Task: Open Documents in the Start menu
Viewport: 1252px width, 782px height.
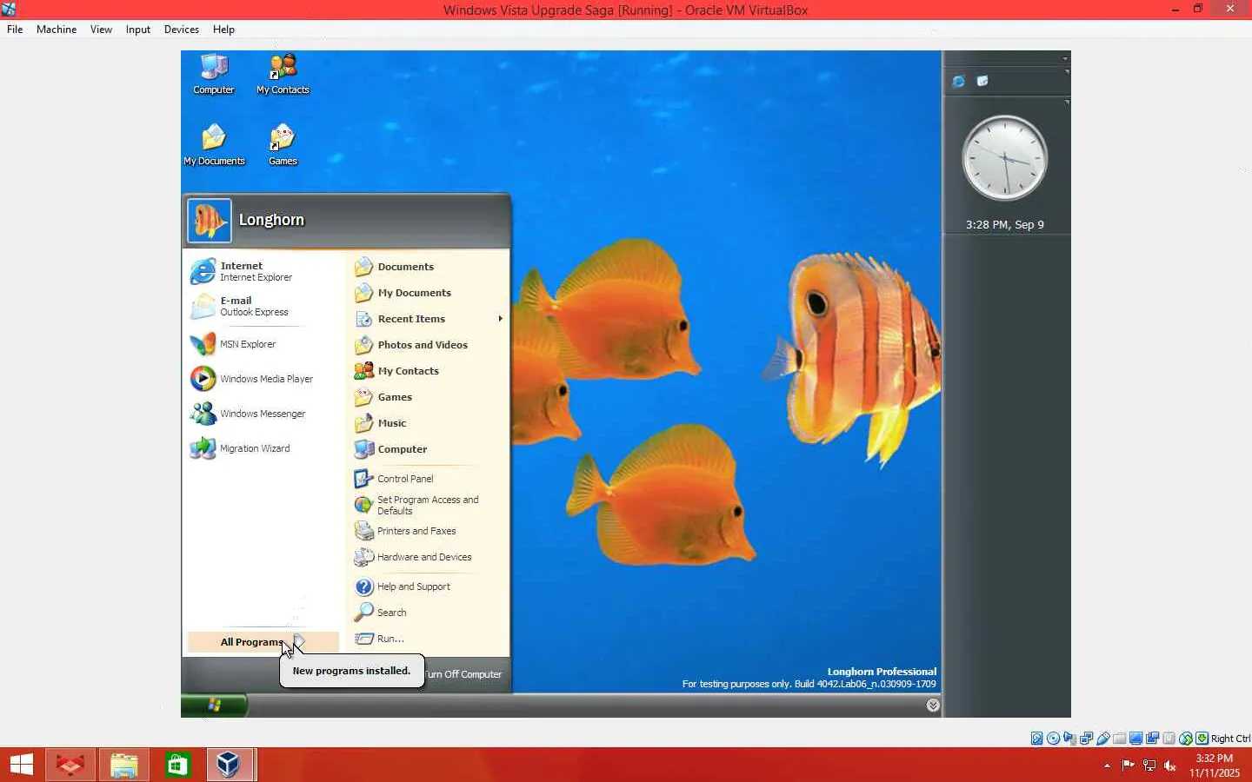Action: (x=428, y=267)
